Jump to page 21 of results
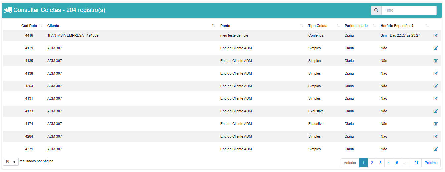Screen dimensions: 445x172 click(x=416, y=163)
